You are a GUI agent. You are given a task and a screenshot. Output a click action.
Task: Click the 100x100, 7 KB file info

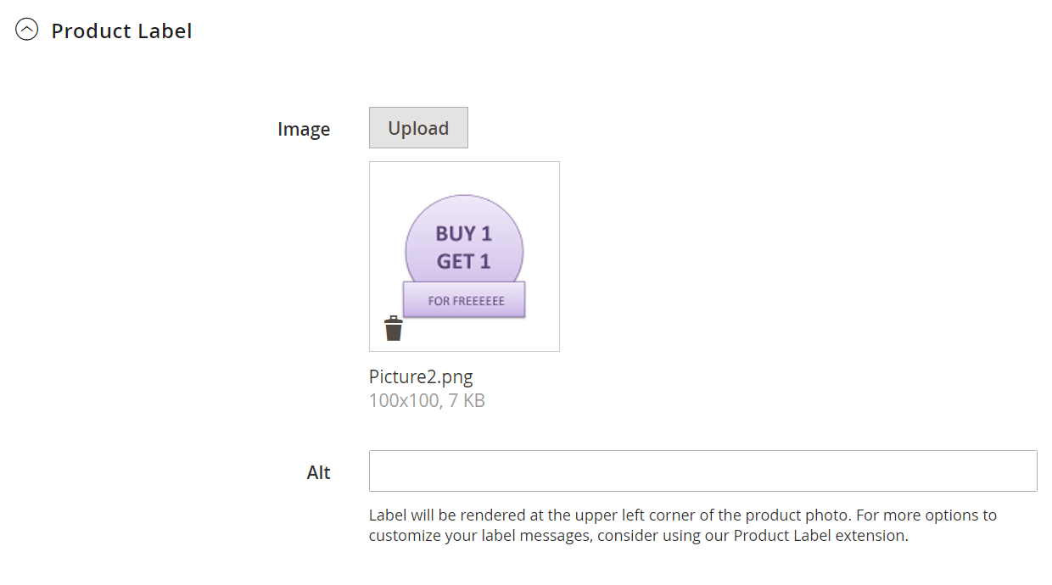point(427,400)
